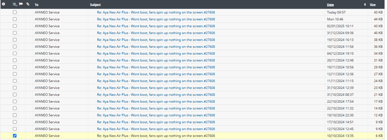Tick the 31/10/2024 12:39 message checkbox
Image resolution: width=387 pixels, height=140 pixels.
15,88
